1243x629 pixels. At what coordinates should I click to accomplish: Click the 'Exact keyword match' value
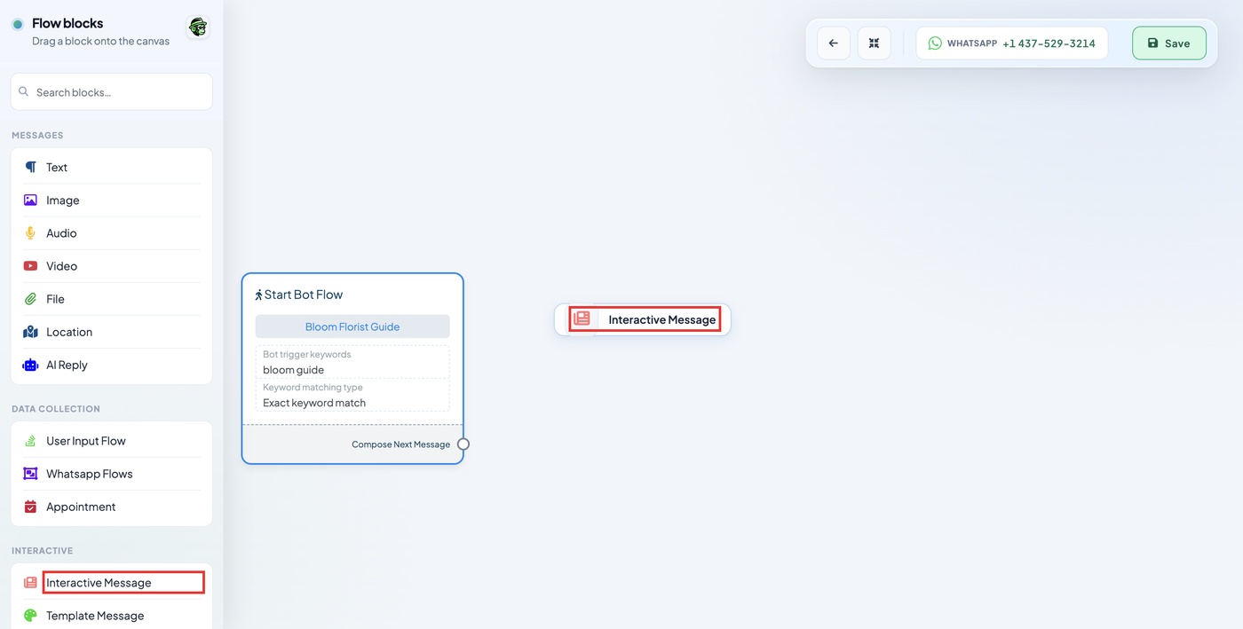[314, 403]
